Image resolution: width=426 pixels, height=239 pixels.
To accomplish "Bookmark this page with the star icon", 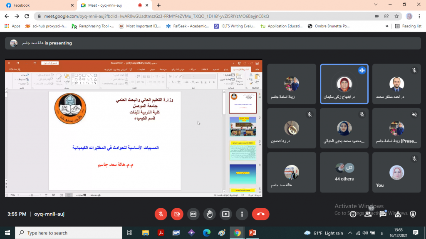I will 397,16.
